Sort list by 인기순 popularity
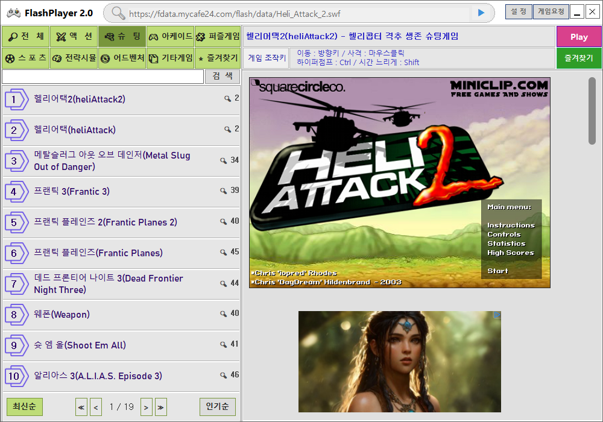603x422 pixels. point(218,406)
